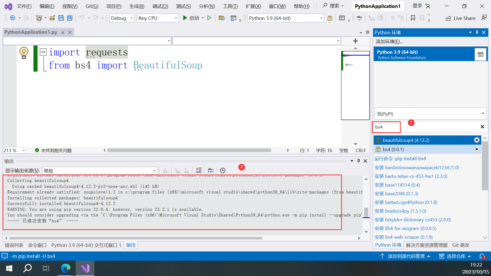Screen dimensions: 491x276
Task: Pin the PythonApplication1.py tab
Action: (x=63, y=32)
